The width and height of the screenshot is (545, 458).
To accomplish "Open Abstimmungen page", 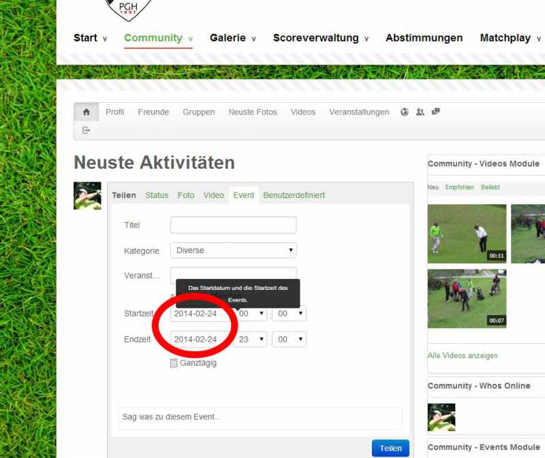I will (x=424, y=38).
